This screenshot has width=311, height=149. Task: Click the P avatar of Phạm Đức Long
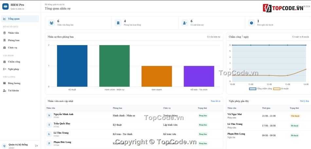pyautogui.click(x=49, y=143)
